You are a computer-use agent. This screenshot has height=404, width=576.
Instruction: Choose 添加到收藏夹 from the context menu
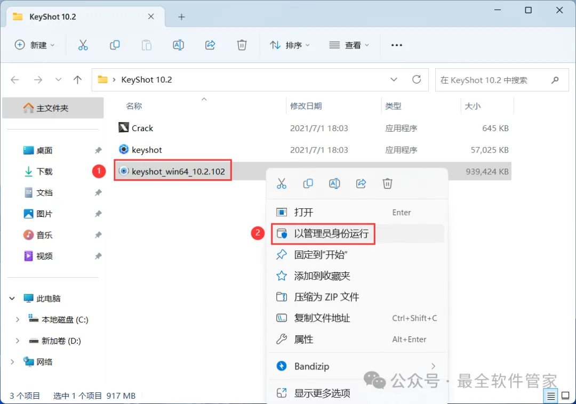pyautogui.click(x=357, y=276)
